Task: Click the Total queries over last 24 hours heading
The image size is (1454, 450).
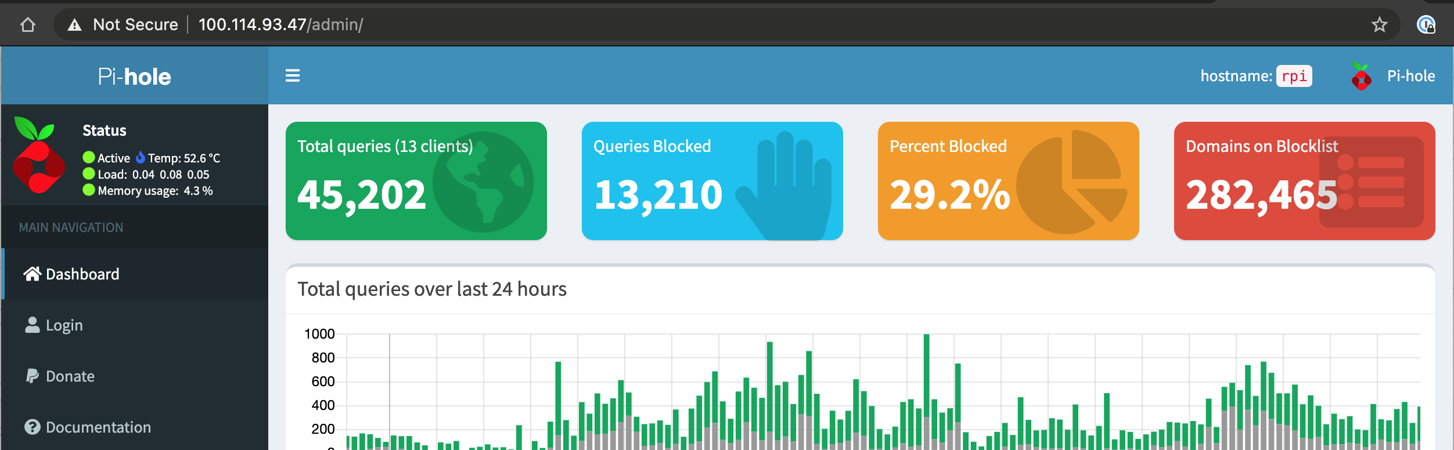Action: coord(432,289)
